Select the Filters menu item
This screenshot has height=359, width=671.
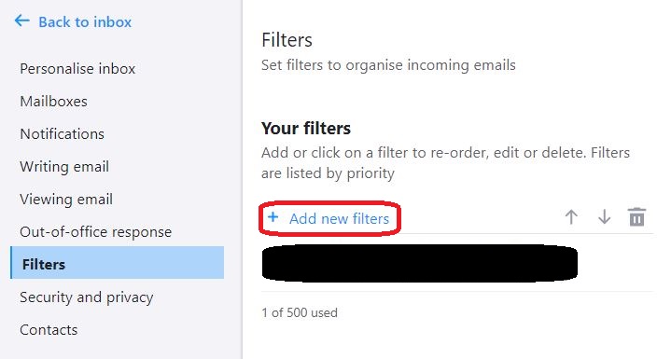coord(118,262)
